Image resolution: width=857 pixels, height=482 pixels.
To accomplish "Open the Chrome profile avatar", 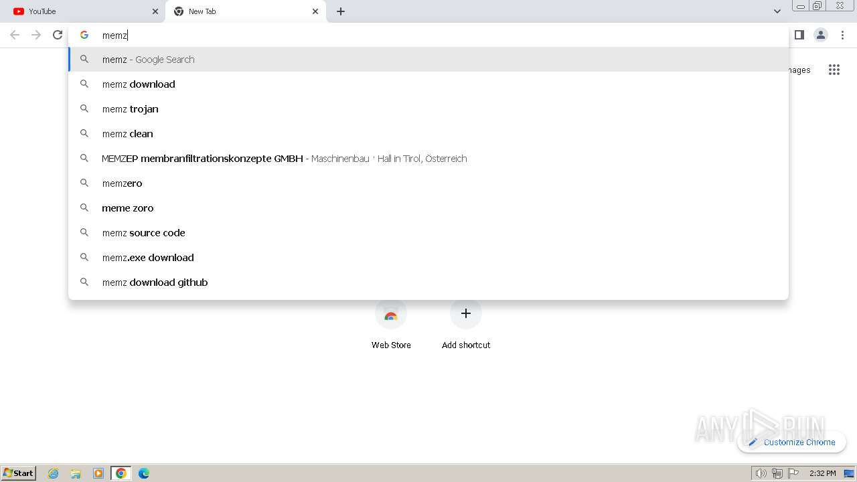I will pos(821,35).
